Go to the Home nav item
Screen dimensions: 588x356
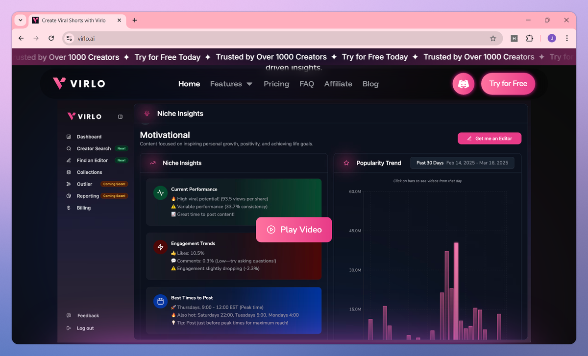[x=189, y=84]
